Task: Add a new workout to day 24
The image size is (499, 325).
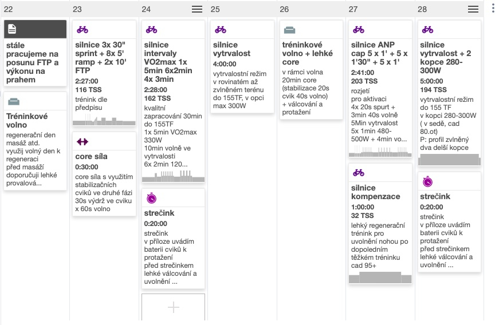Action: 174,307
